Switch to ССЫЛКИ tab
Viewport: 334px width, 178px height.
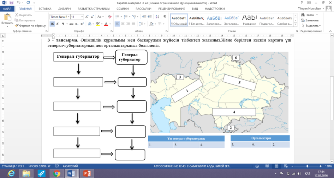click(x=123, y=9)
